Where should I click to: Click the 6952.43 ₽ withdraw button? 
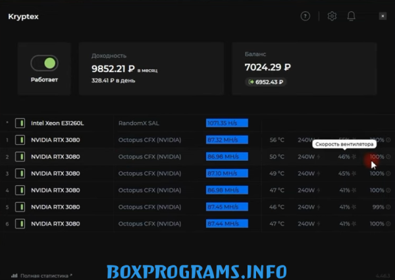click(x=265, y=82)
